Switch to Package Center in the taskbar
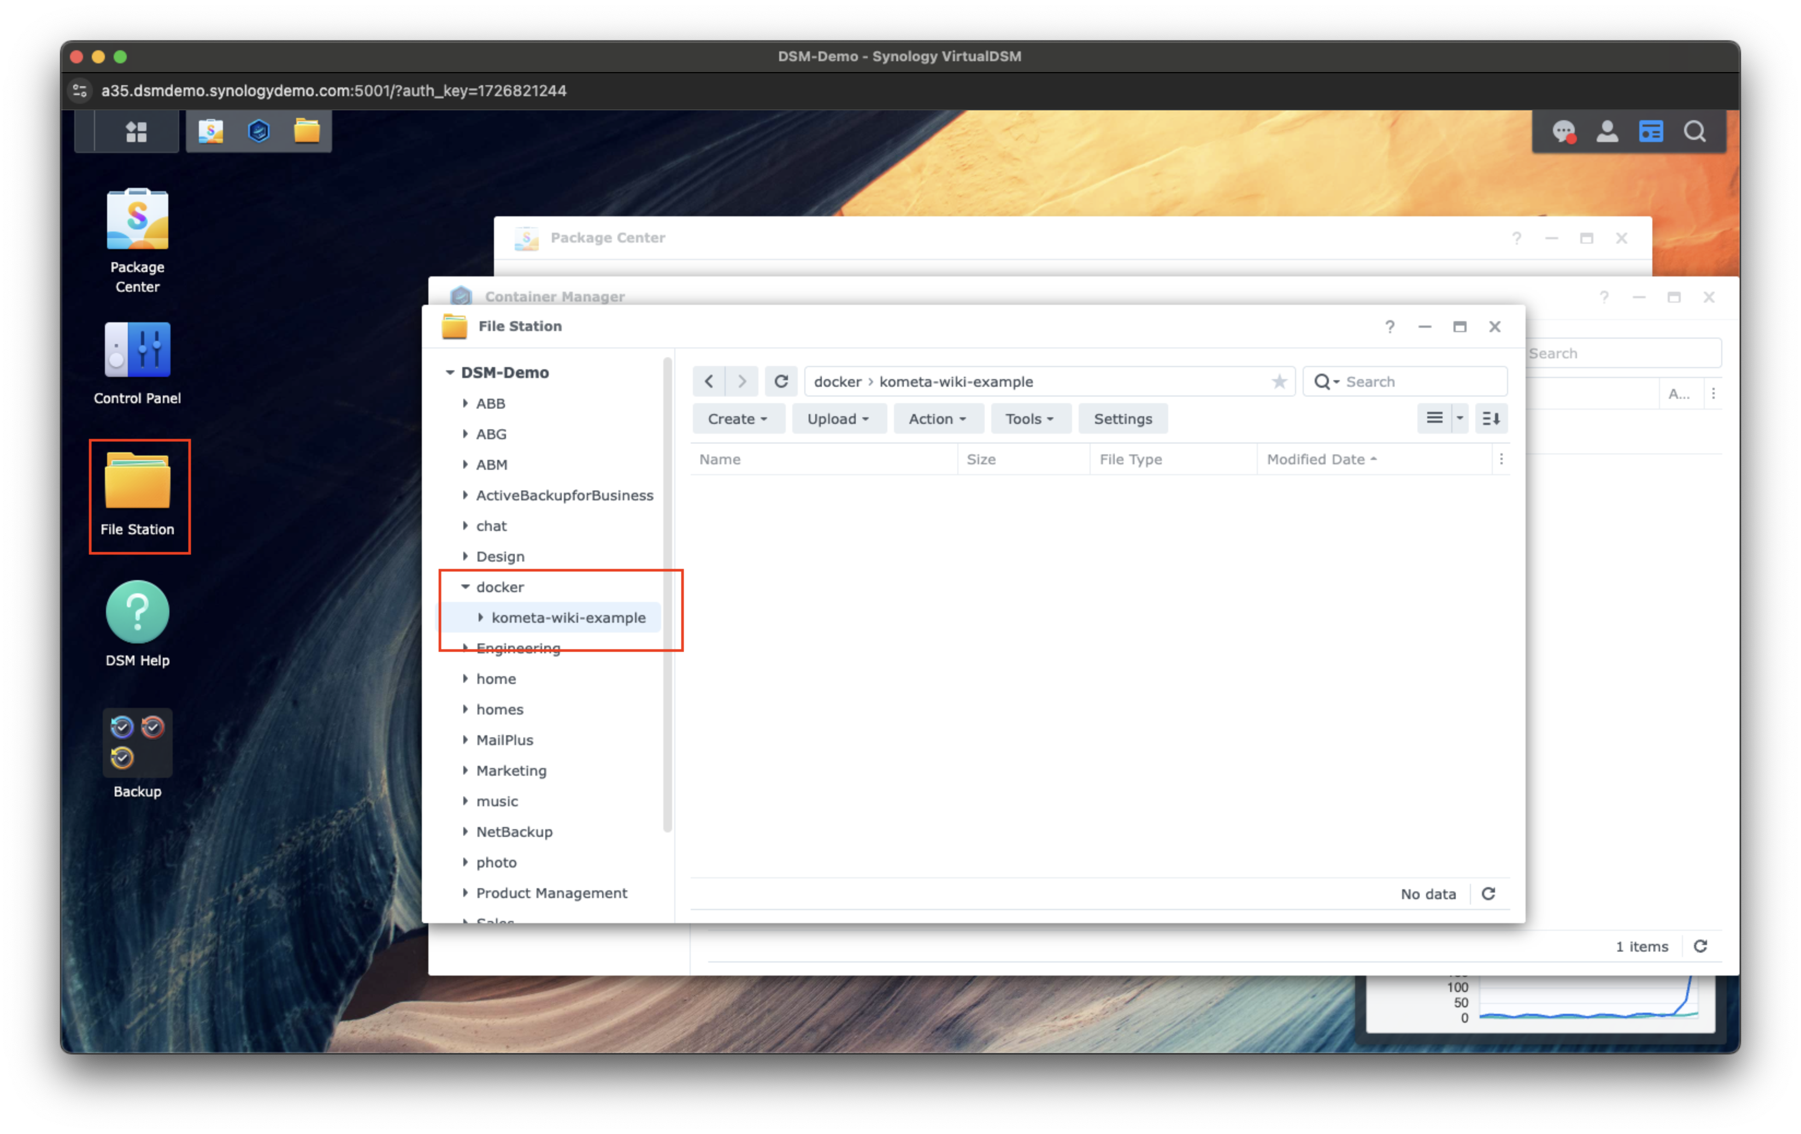The height and width of the screenshot is (1134, 1801). click(x=211, y=132)
